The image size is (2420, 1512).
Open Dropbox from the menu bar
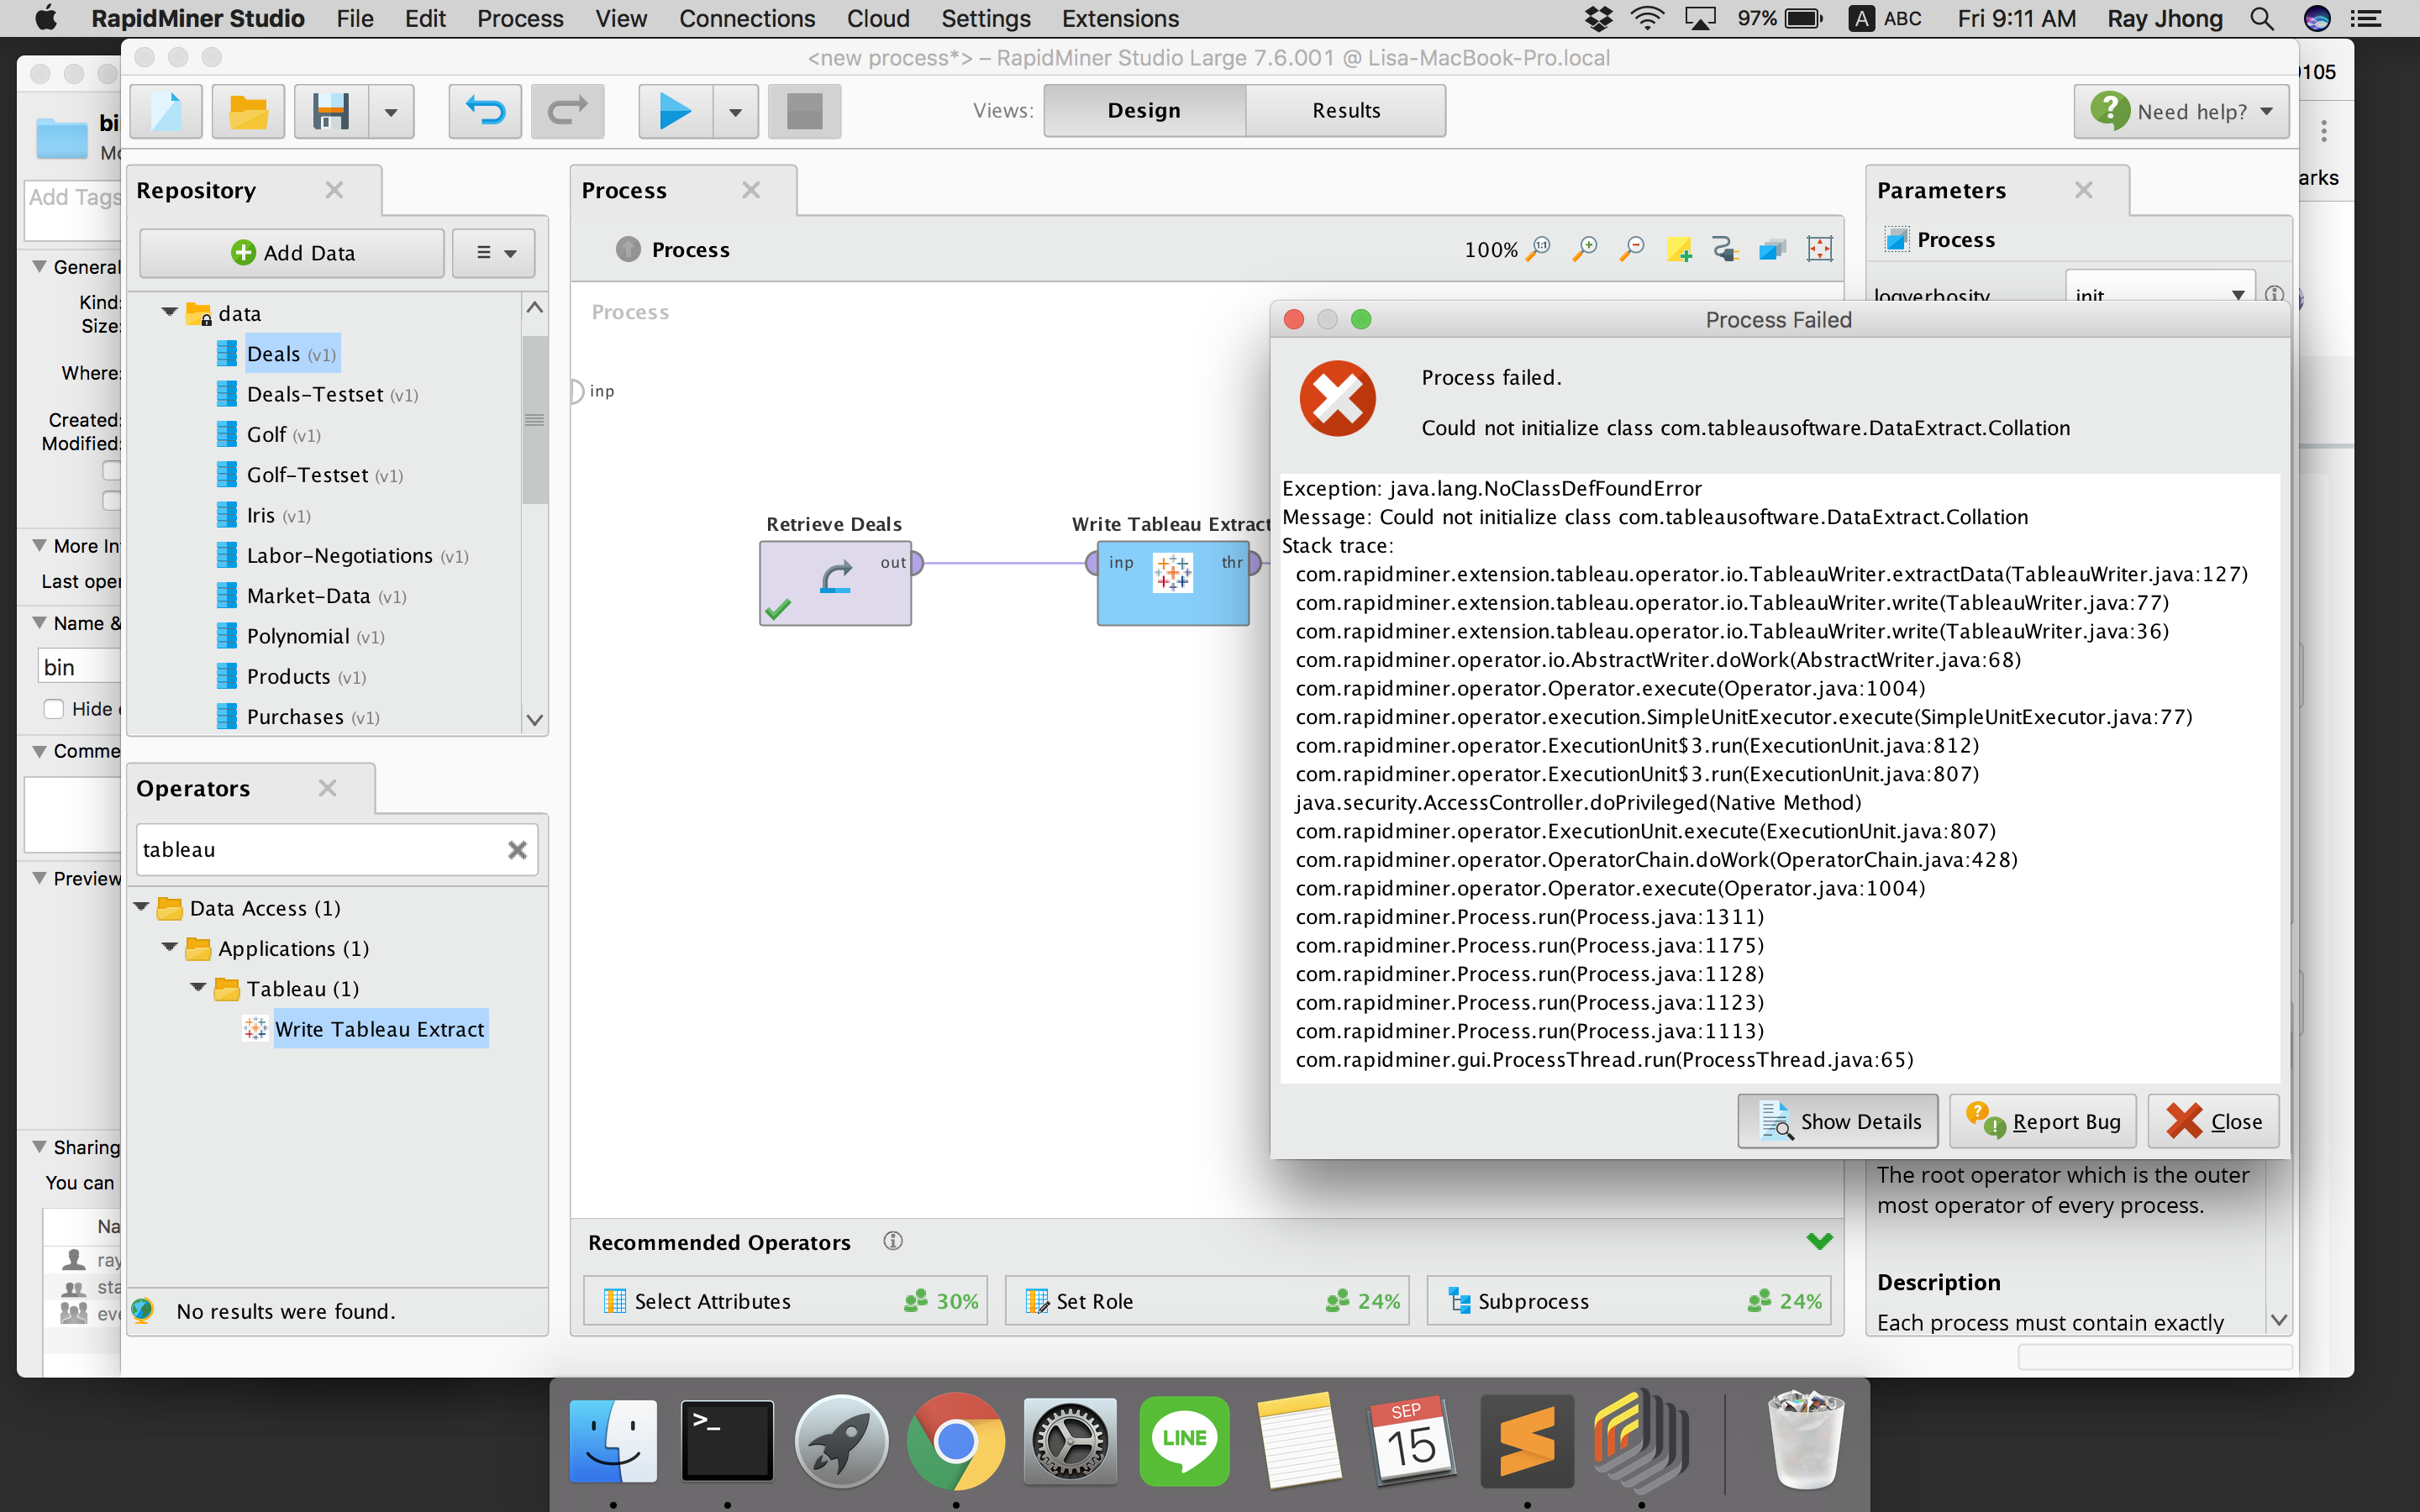pos(1598,18)
